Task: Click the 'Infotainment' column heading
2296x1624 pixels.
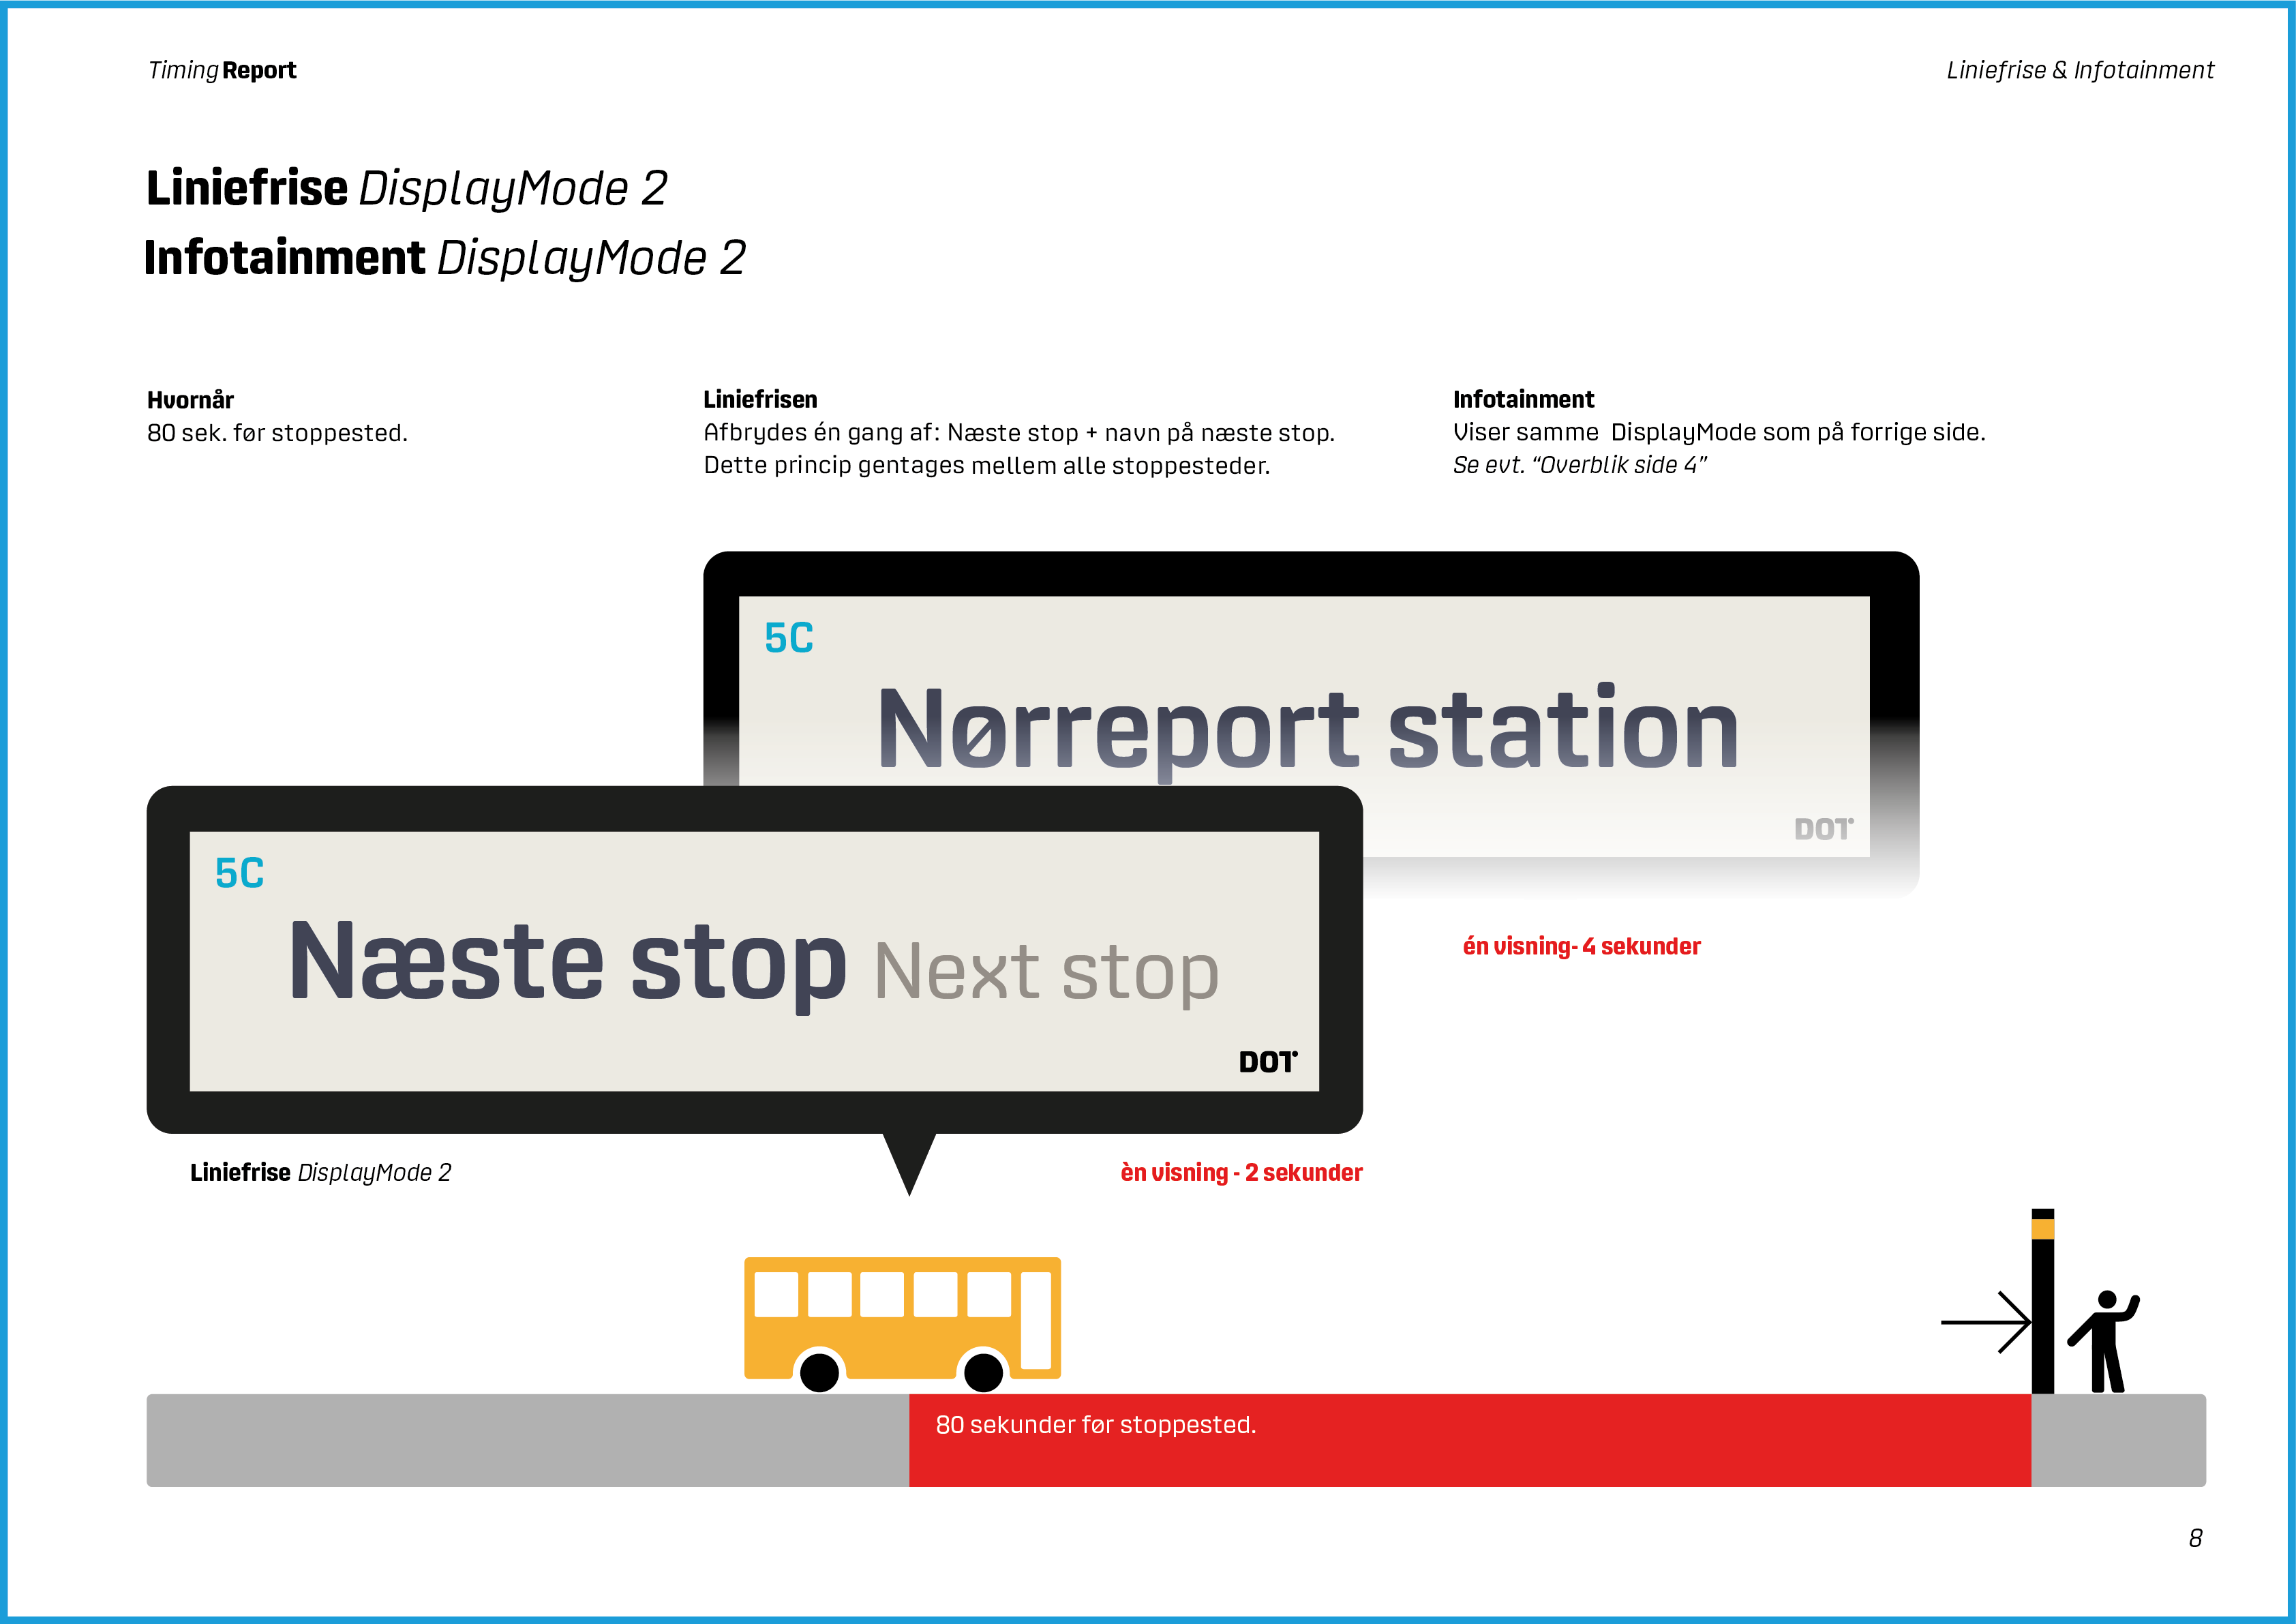Action: pyautogui.click(x=1523, y=399)
